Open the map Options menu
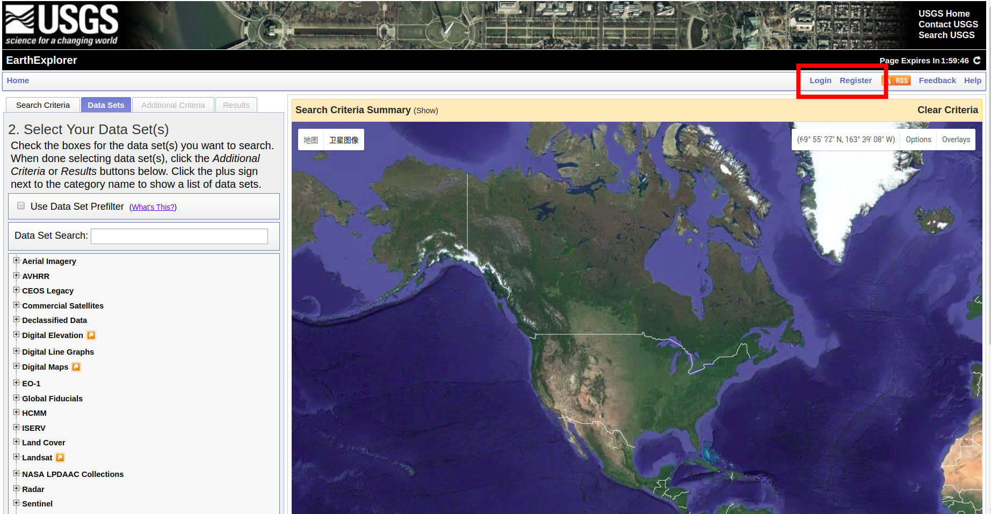 click(x=918, y=139)
